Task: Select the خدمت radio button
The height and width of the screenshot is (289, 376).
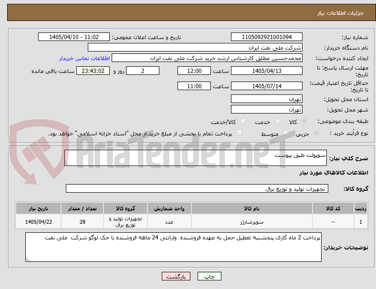Action: (277, 121)
